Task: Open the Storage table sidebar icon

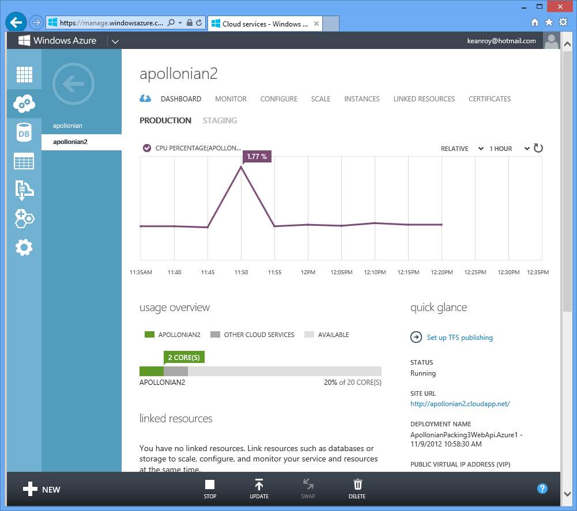Action: (24, 161)
